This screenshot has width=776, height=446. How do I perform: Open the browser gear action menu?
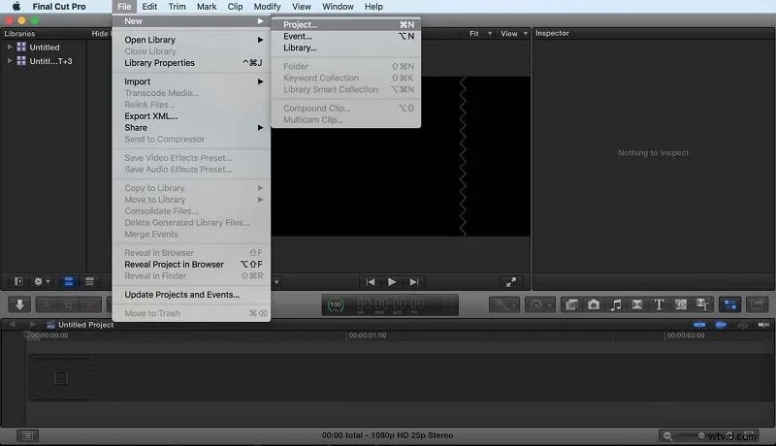pos(41,281)
